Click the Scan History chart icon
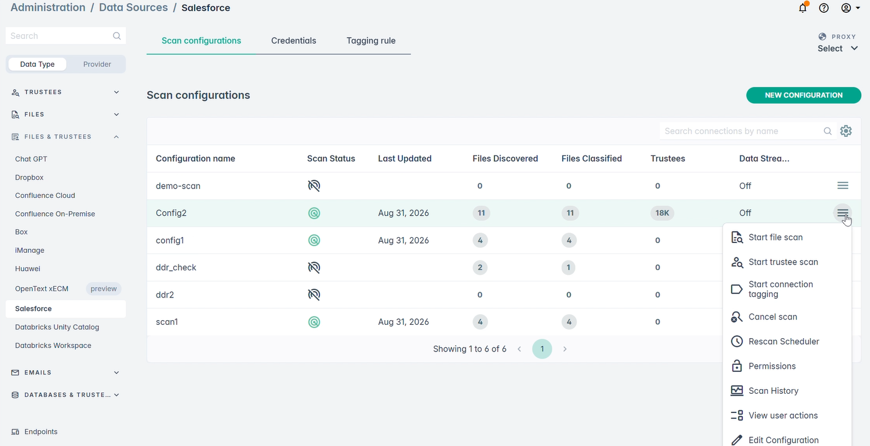 [x=737, y=391]
